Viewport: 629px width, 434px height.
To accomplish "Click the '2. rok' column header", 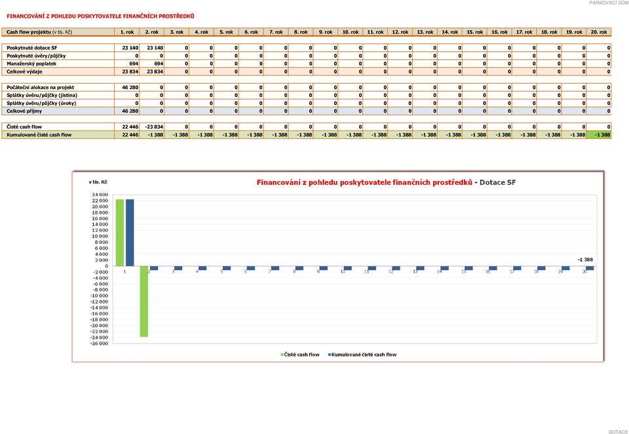I will [x=152, y=32].
